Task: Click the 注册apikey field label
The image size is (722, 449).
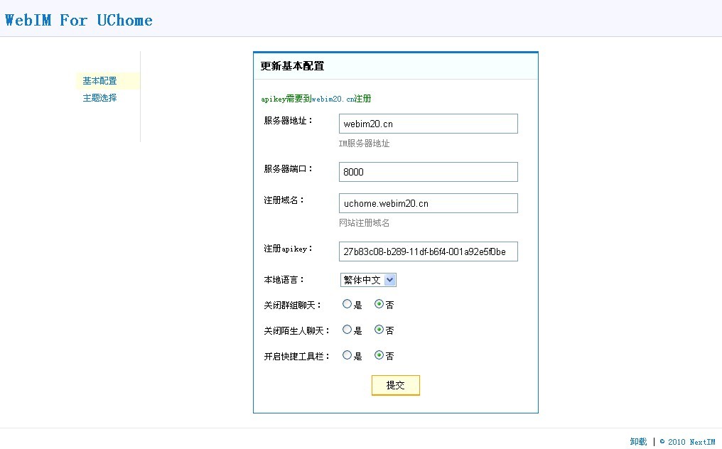Action: pos(289,249)
